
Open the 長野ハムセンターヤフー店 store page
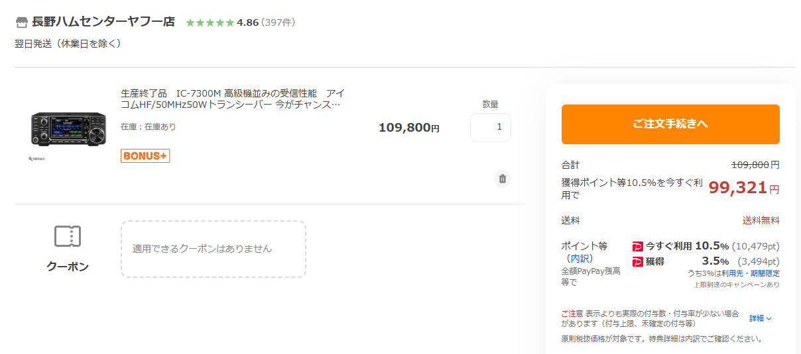click(x=103, y=22)
